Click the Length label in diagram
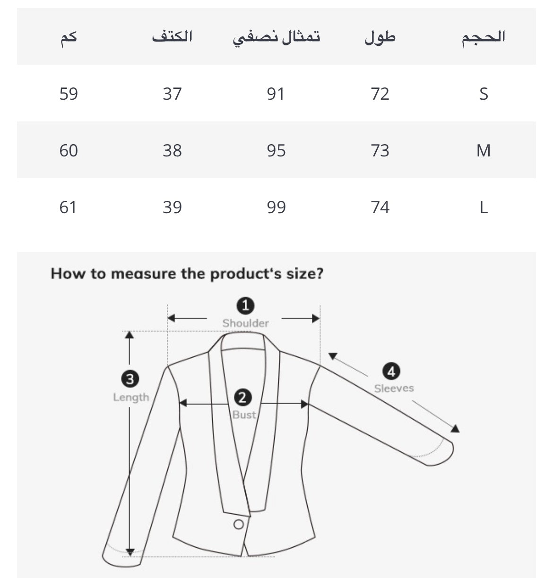The width and height of the screenshot is (553, 578). point(130,397)
